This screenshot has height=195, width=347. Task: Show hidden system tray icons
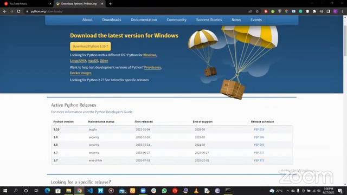(287, 191)
